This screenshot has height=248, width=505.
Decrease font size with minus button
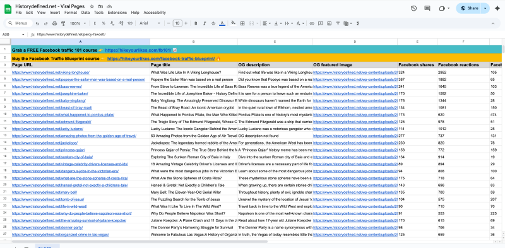169,23
